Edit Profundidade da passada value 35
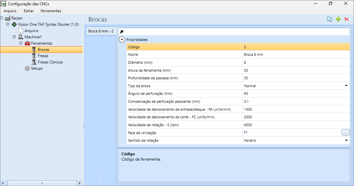354x186 pixels. [x=296, y=78]
